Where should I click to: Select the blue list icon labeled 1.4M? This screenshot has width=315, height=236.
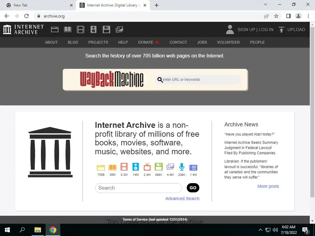tap(193, 167)
